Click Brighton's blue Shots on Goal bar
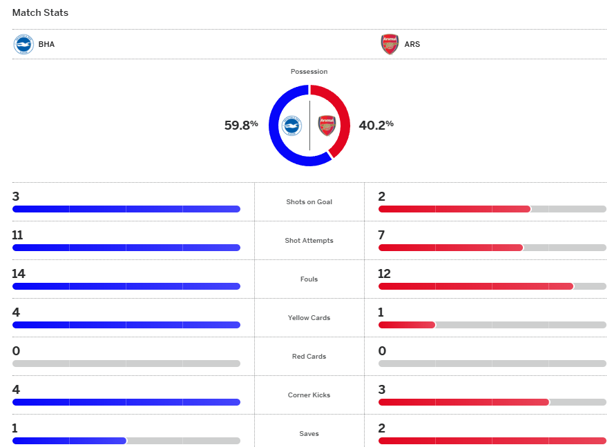 point(126,209)
